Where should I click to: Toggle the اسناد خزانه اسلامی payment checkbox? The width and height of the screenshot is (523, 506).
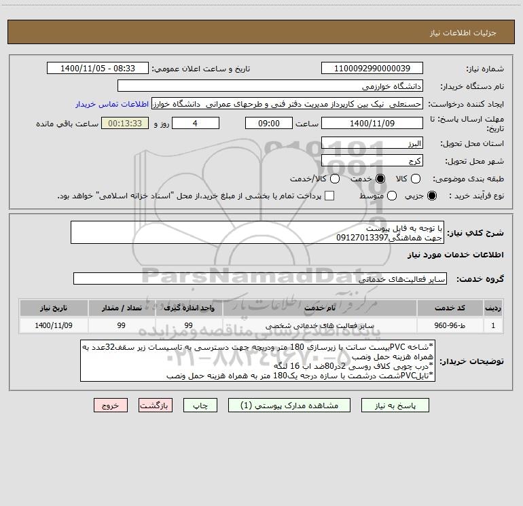329,196
